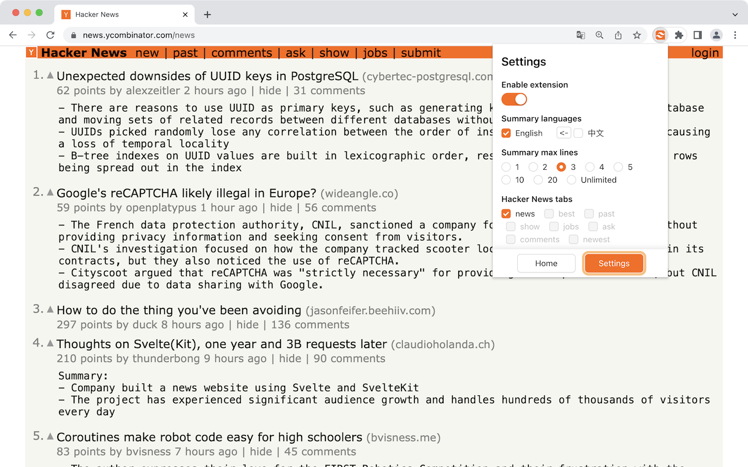Upvote the Coroutines robot code story
The width and height of the screenshot is (748, 467).
(50, 437)
